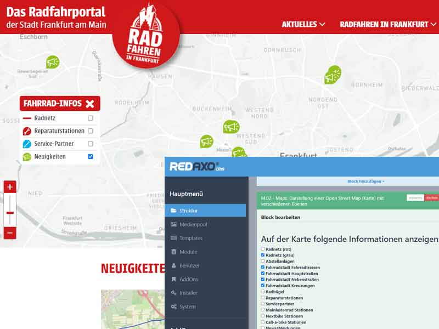The image size is (439, 329).
Task: Open the Block hinzufügen dropdown
Action: pos(365,181)
